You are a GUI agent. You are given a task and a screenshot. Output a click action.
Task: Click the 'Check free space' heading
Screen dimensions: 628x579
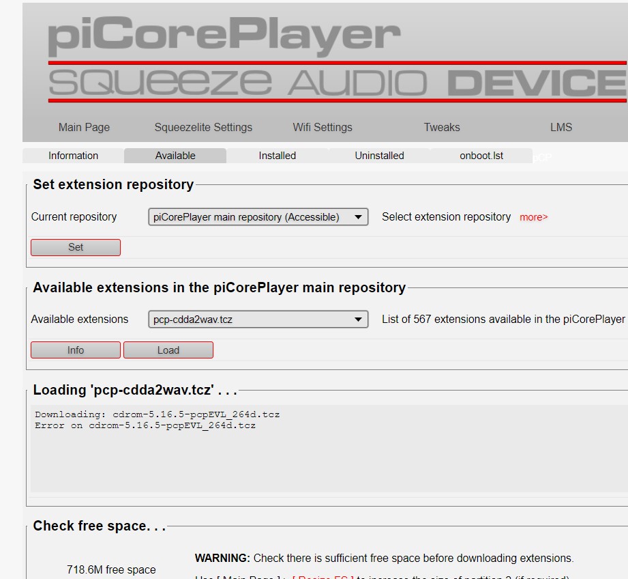coord(100,526)
